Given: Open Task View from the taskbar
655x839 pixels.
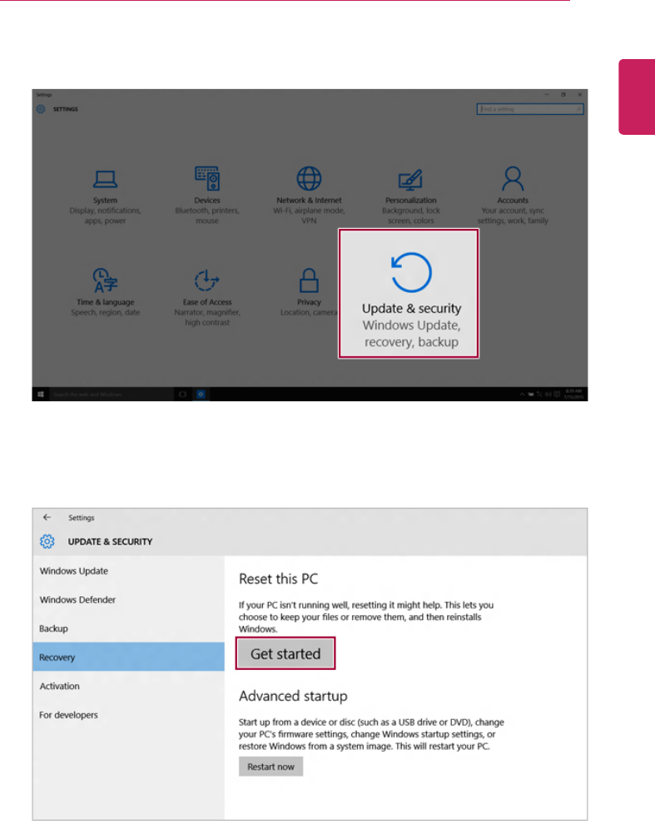Looking at the screenshot, I should pos(182,395).
